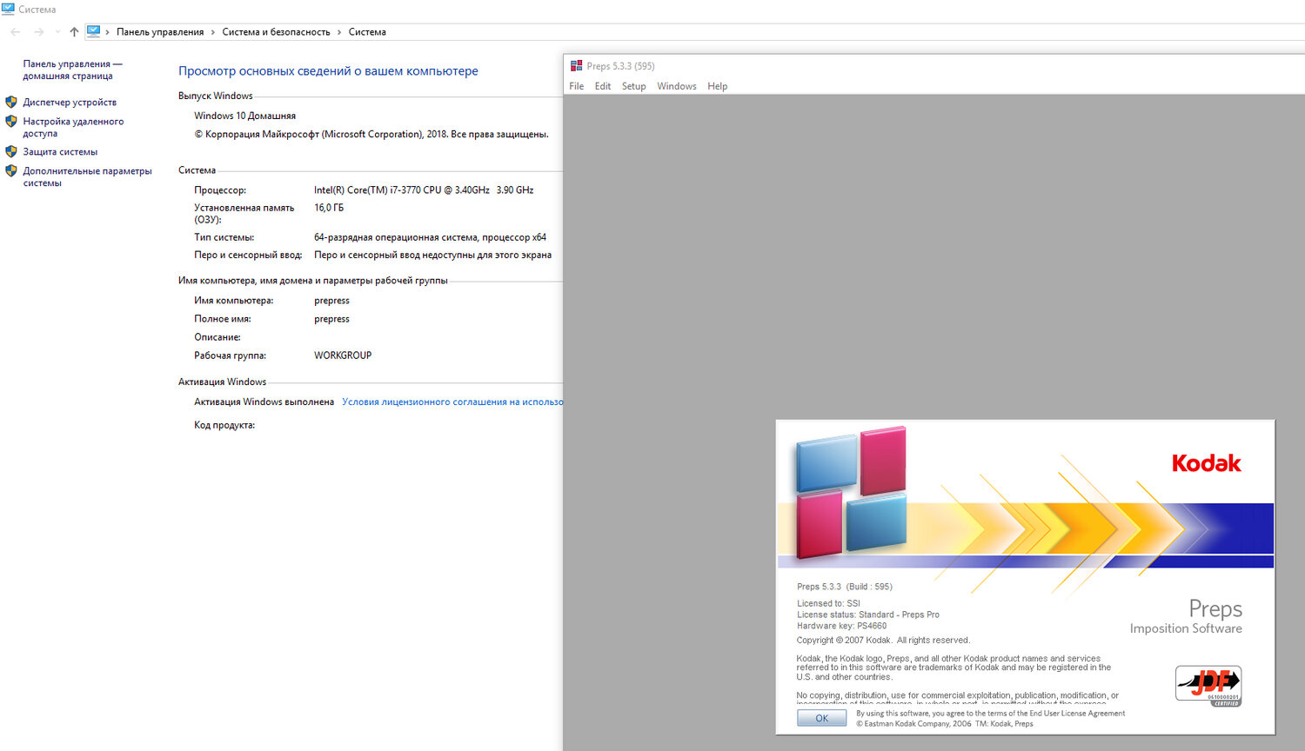Go back in Control Panel navigation

click(15, 32)
